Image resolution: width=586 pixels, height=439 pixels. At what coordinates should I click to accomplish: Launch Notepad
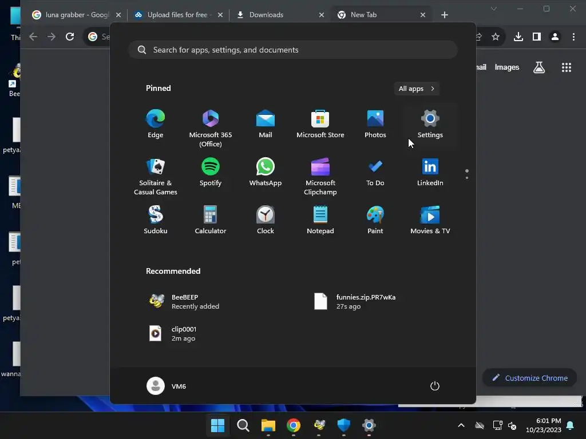tap(320, 220)
